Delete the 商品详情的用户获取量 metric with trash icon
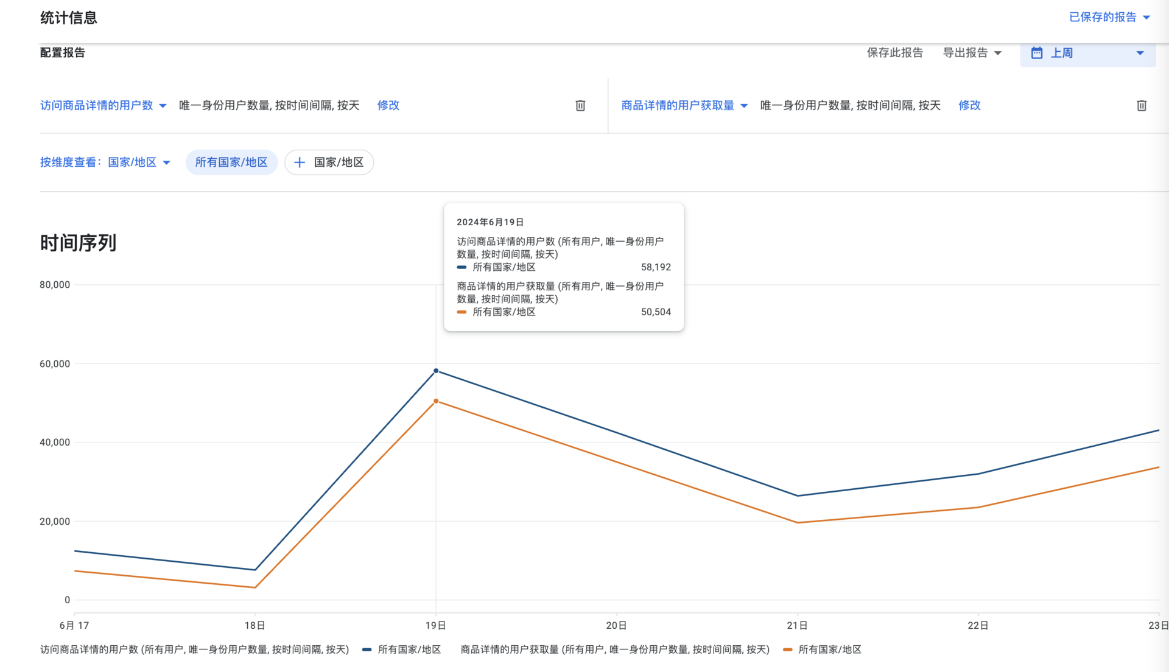Image resolution: width=1169 pixels, height=672 pixels. coord(1142,105)
